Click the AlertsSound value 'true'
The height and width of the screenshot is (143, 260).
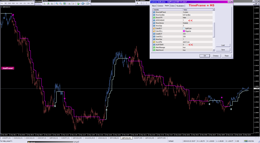point(184,50)
